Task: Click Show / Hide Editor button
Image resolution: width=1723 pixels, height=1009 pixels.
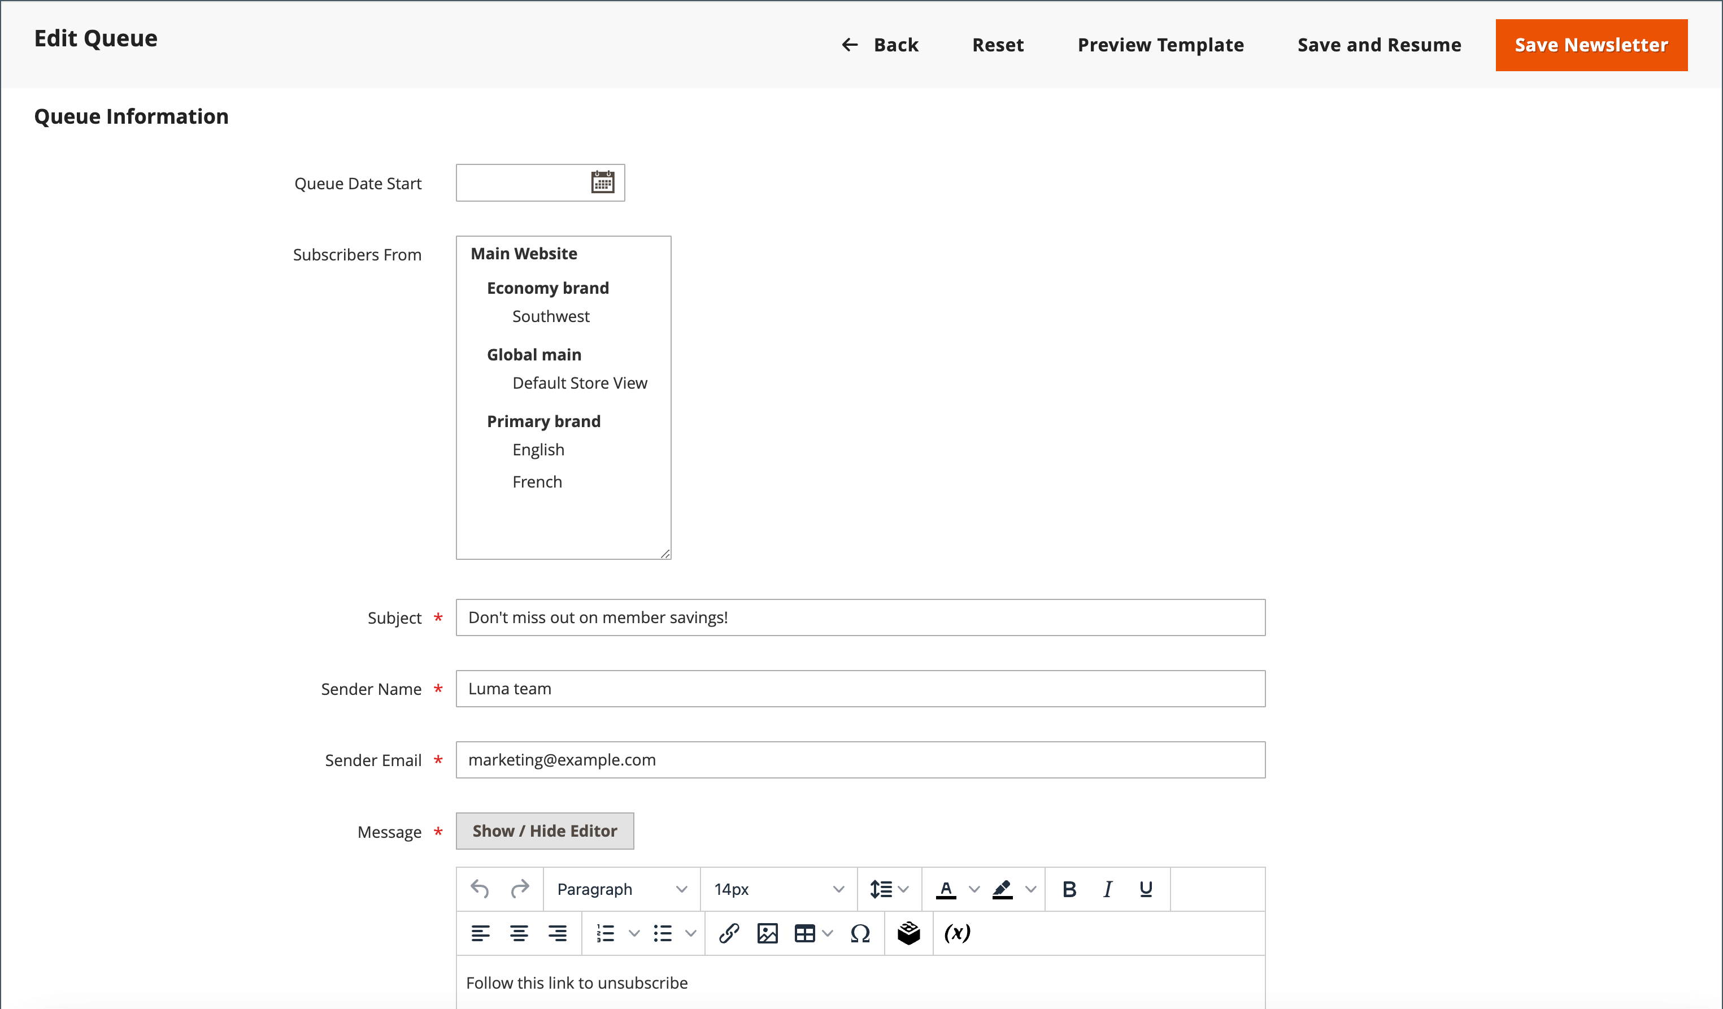Action: click(544, 830)
